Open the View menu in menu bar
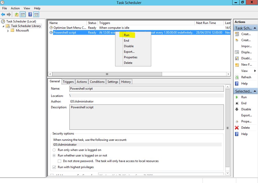Screen dimensions: 258x183 click(27, 8)
